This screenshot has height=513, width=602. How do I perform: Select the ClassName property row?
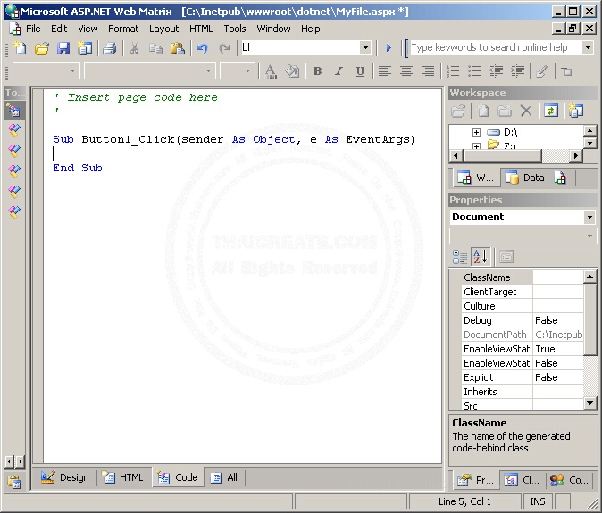(523, 277)
